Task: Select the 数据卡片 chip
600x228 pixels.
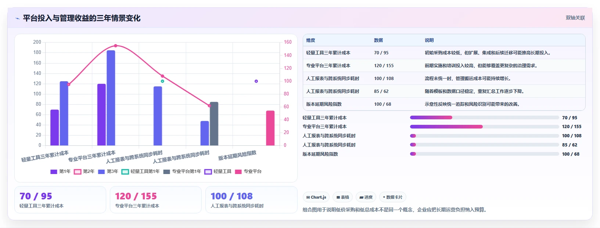Action: pyautogui.click(x=393, y=197)
